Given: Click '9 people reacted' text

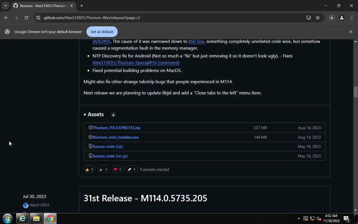Looking at the screenshot, I should point(154,169).
